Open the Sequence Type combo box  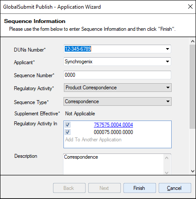pos(118,101)
